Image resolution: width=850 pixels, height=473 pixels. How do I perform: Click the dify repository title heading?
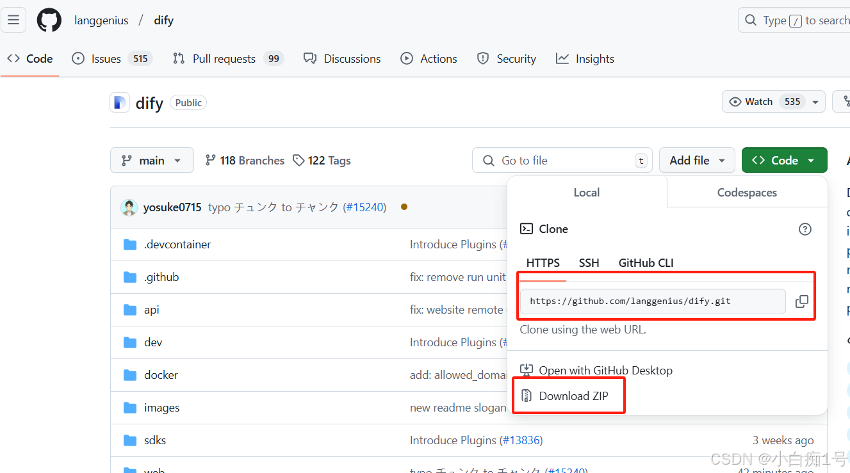tap(149, 103)
